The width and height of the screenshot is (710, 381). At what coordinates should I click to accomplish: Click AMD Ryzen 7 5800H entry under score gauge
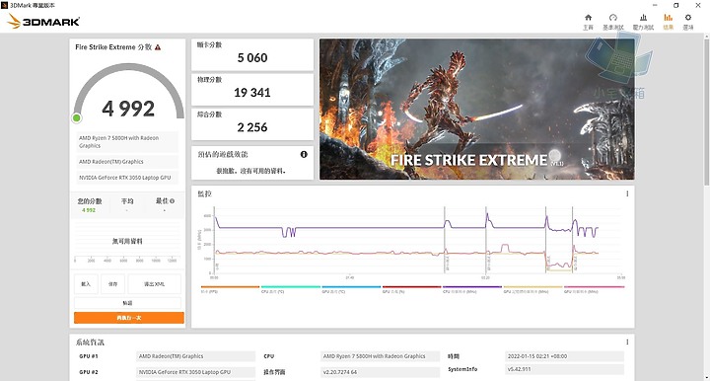click(x=127, y=142)
